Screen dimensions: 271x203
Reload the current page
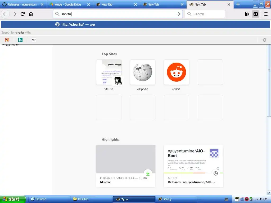(22, 14)
